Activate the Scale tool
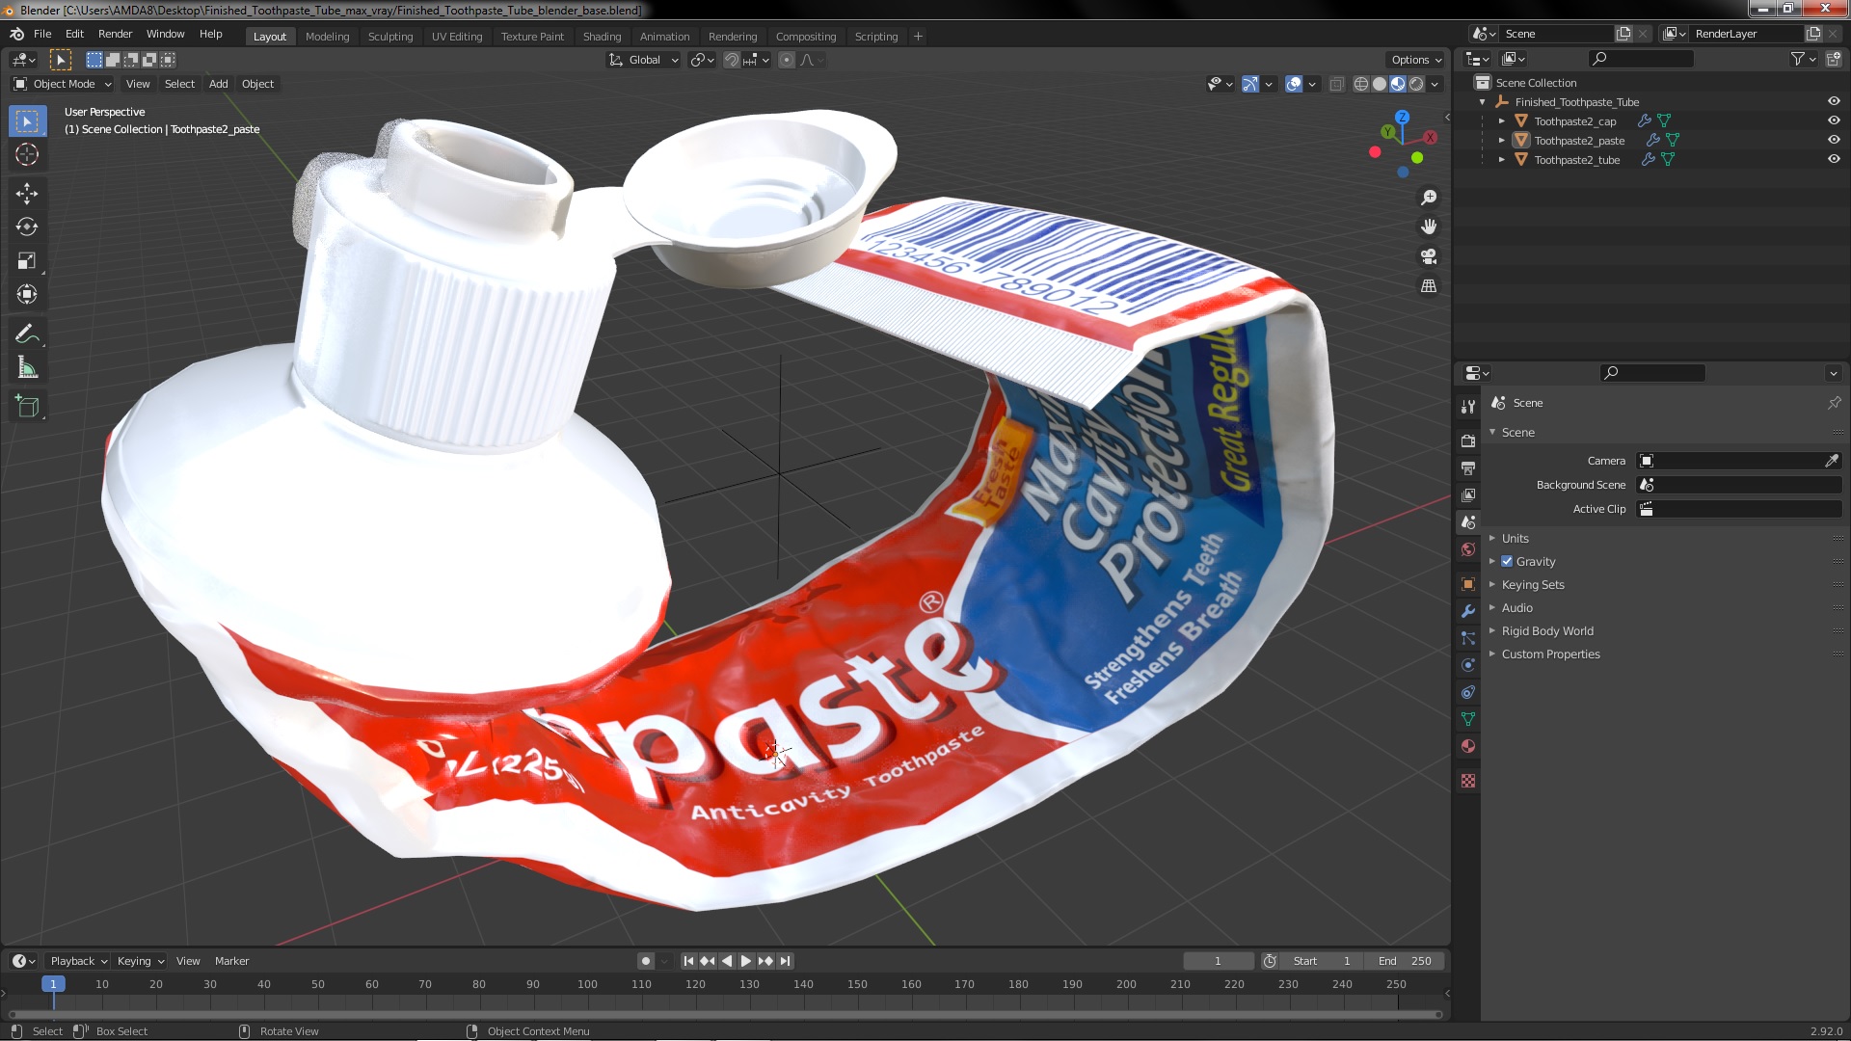This screenshot has height=1041, width=1851. coord(27,260)
